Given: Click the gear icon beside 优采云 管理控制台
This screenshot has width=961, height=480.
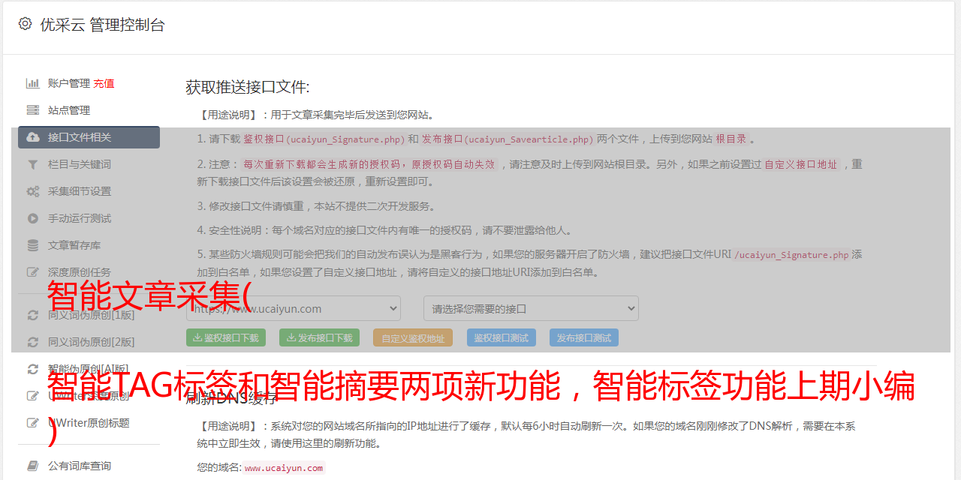Looking at the screenshot, I should 25,24.
